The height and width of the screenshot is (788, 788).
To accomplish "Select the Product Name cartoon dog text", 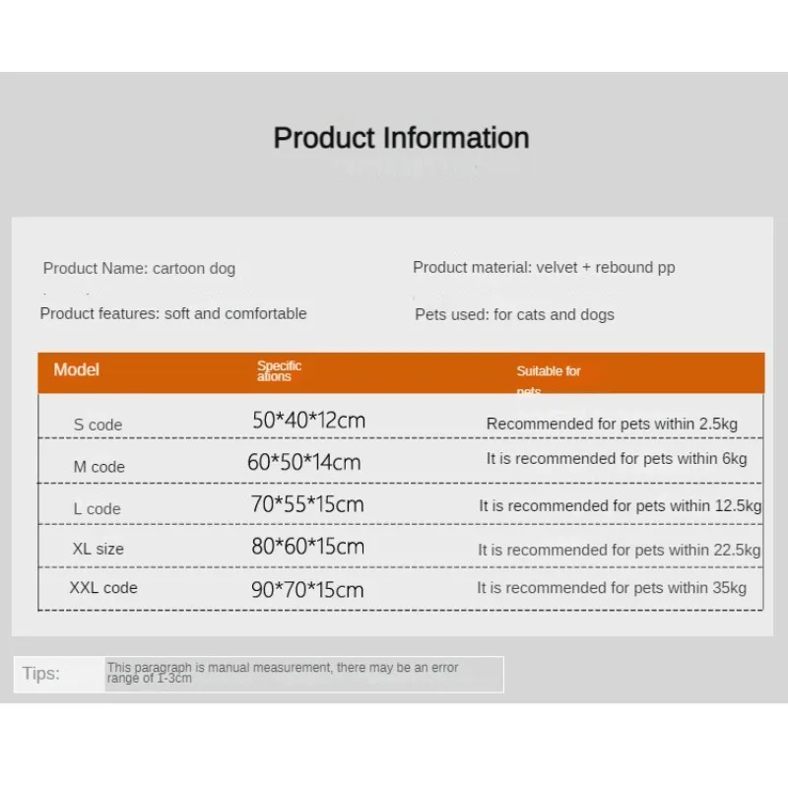I will [x=139, y=268].
